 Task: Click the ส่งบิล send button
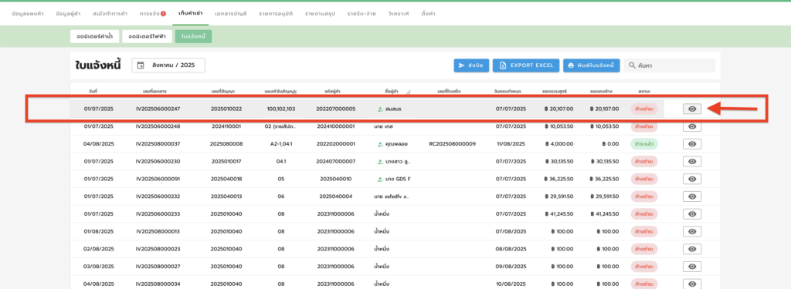pos(471,66)
